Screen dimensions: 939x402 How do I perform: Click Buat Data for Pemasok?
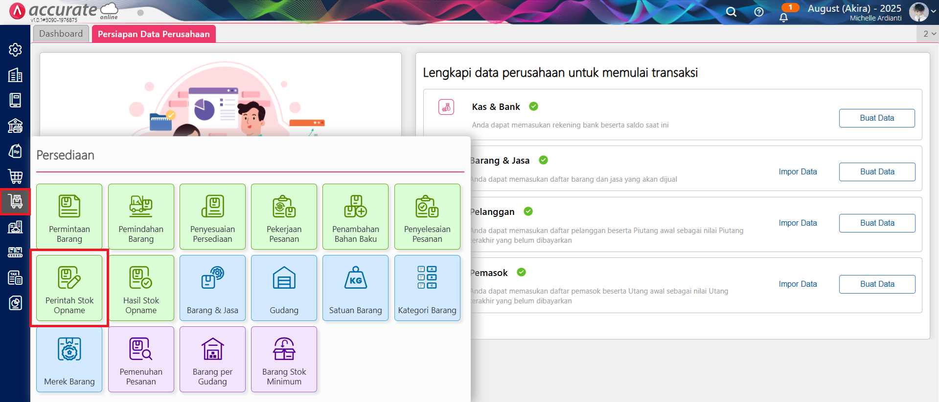pyautogui.click(x=877, y=284)
